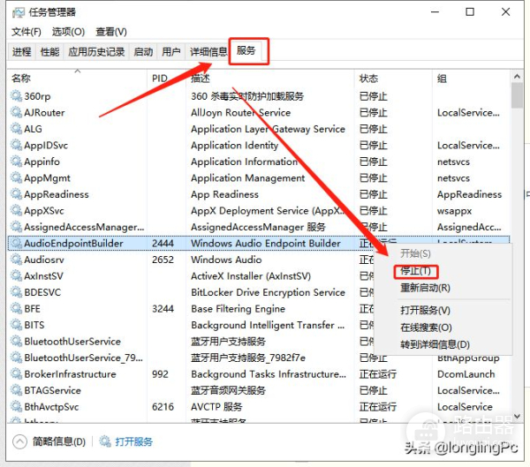Image resolution: width=530 pixels, height=467 pixels.
Task: Switch to the 性能 tab
Action: [x=50, y=52]
